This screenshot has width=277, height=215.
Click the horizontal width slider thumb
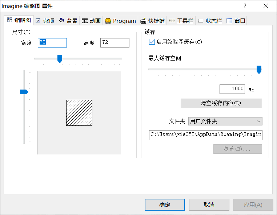pyautogui.click(x=60, y=59)
